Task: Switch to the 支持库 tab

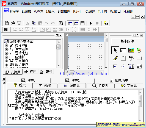Action: pos(13,72)
